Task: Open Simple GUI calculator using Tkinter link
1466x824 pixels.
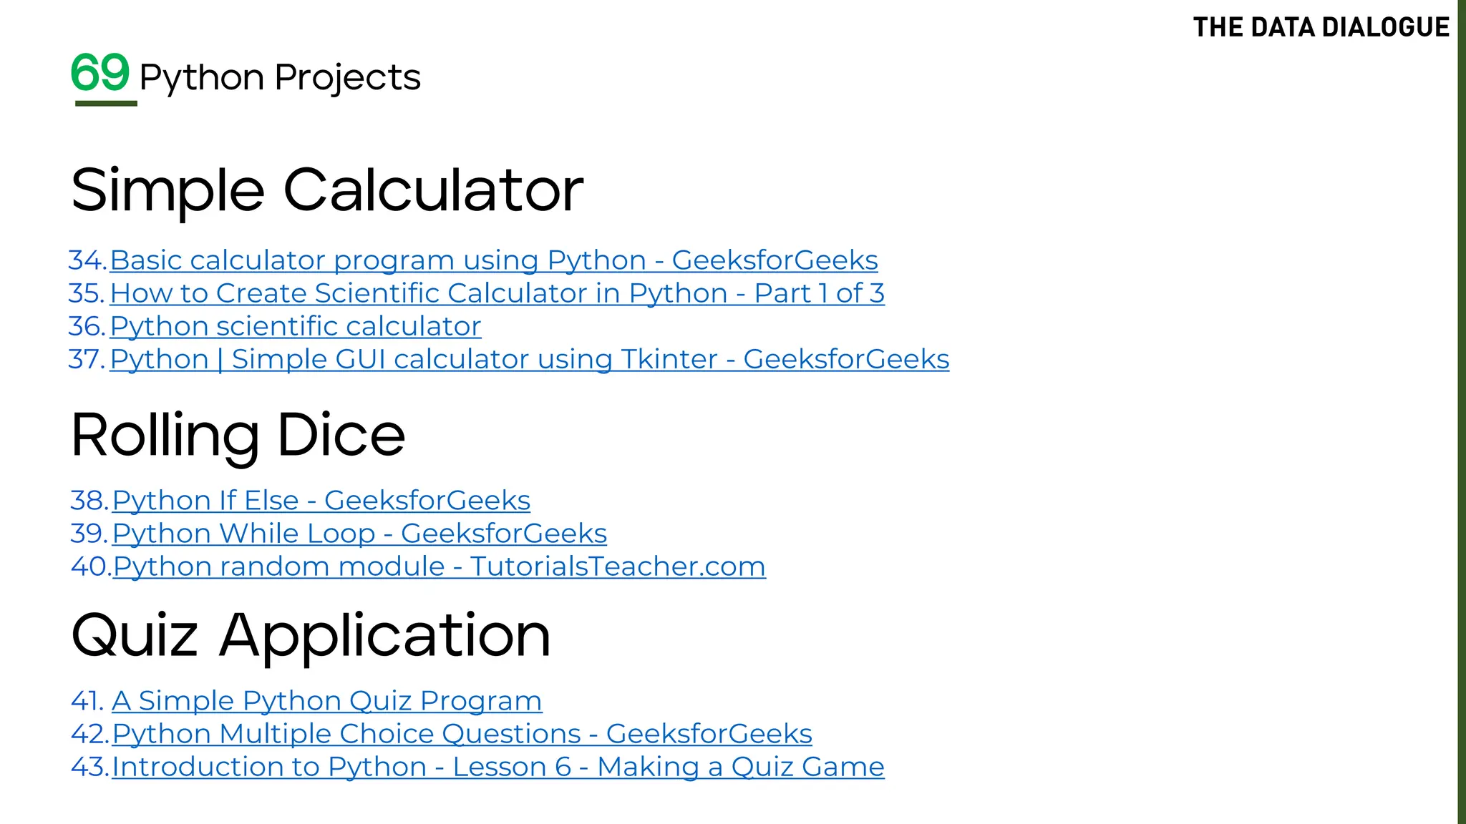Action: pyautogui.click(x=529, y=359)
